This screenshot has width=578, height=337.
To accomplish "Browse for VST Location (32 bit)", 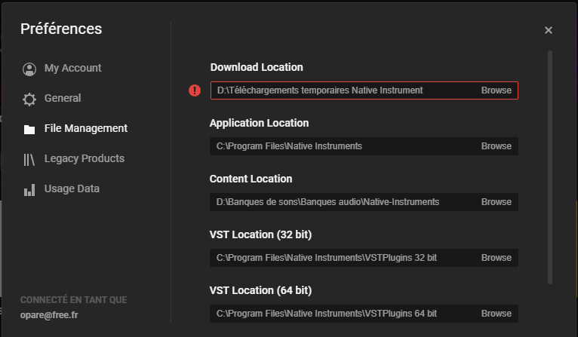I will (496, 258).
